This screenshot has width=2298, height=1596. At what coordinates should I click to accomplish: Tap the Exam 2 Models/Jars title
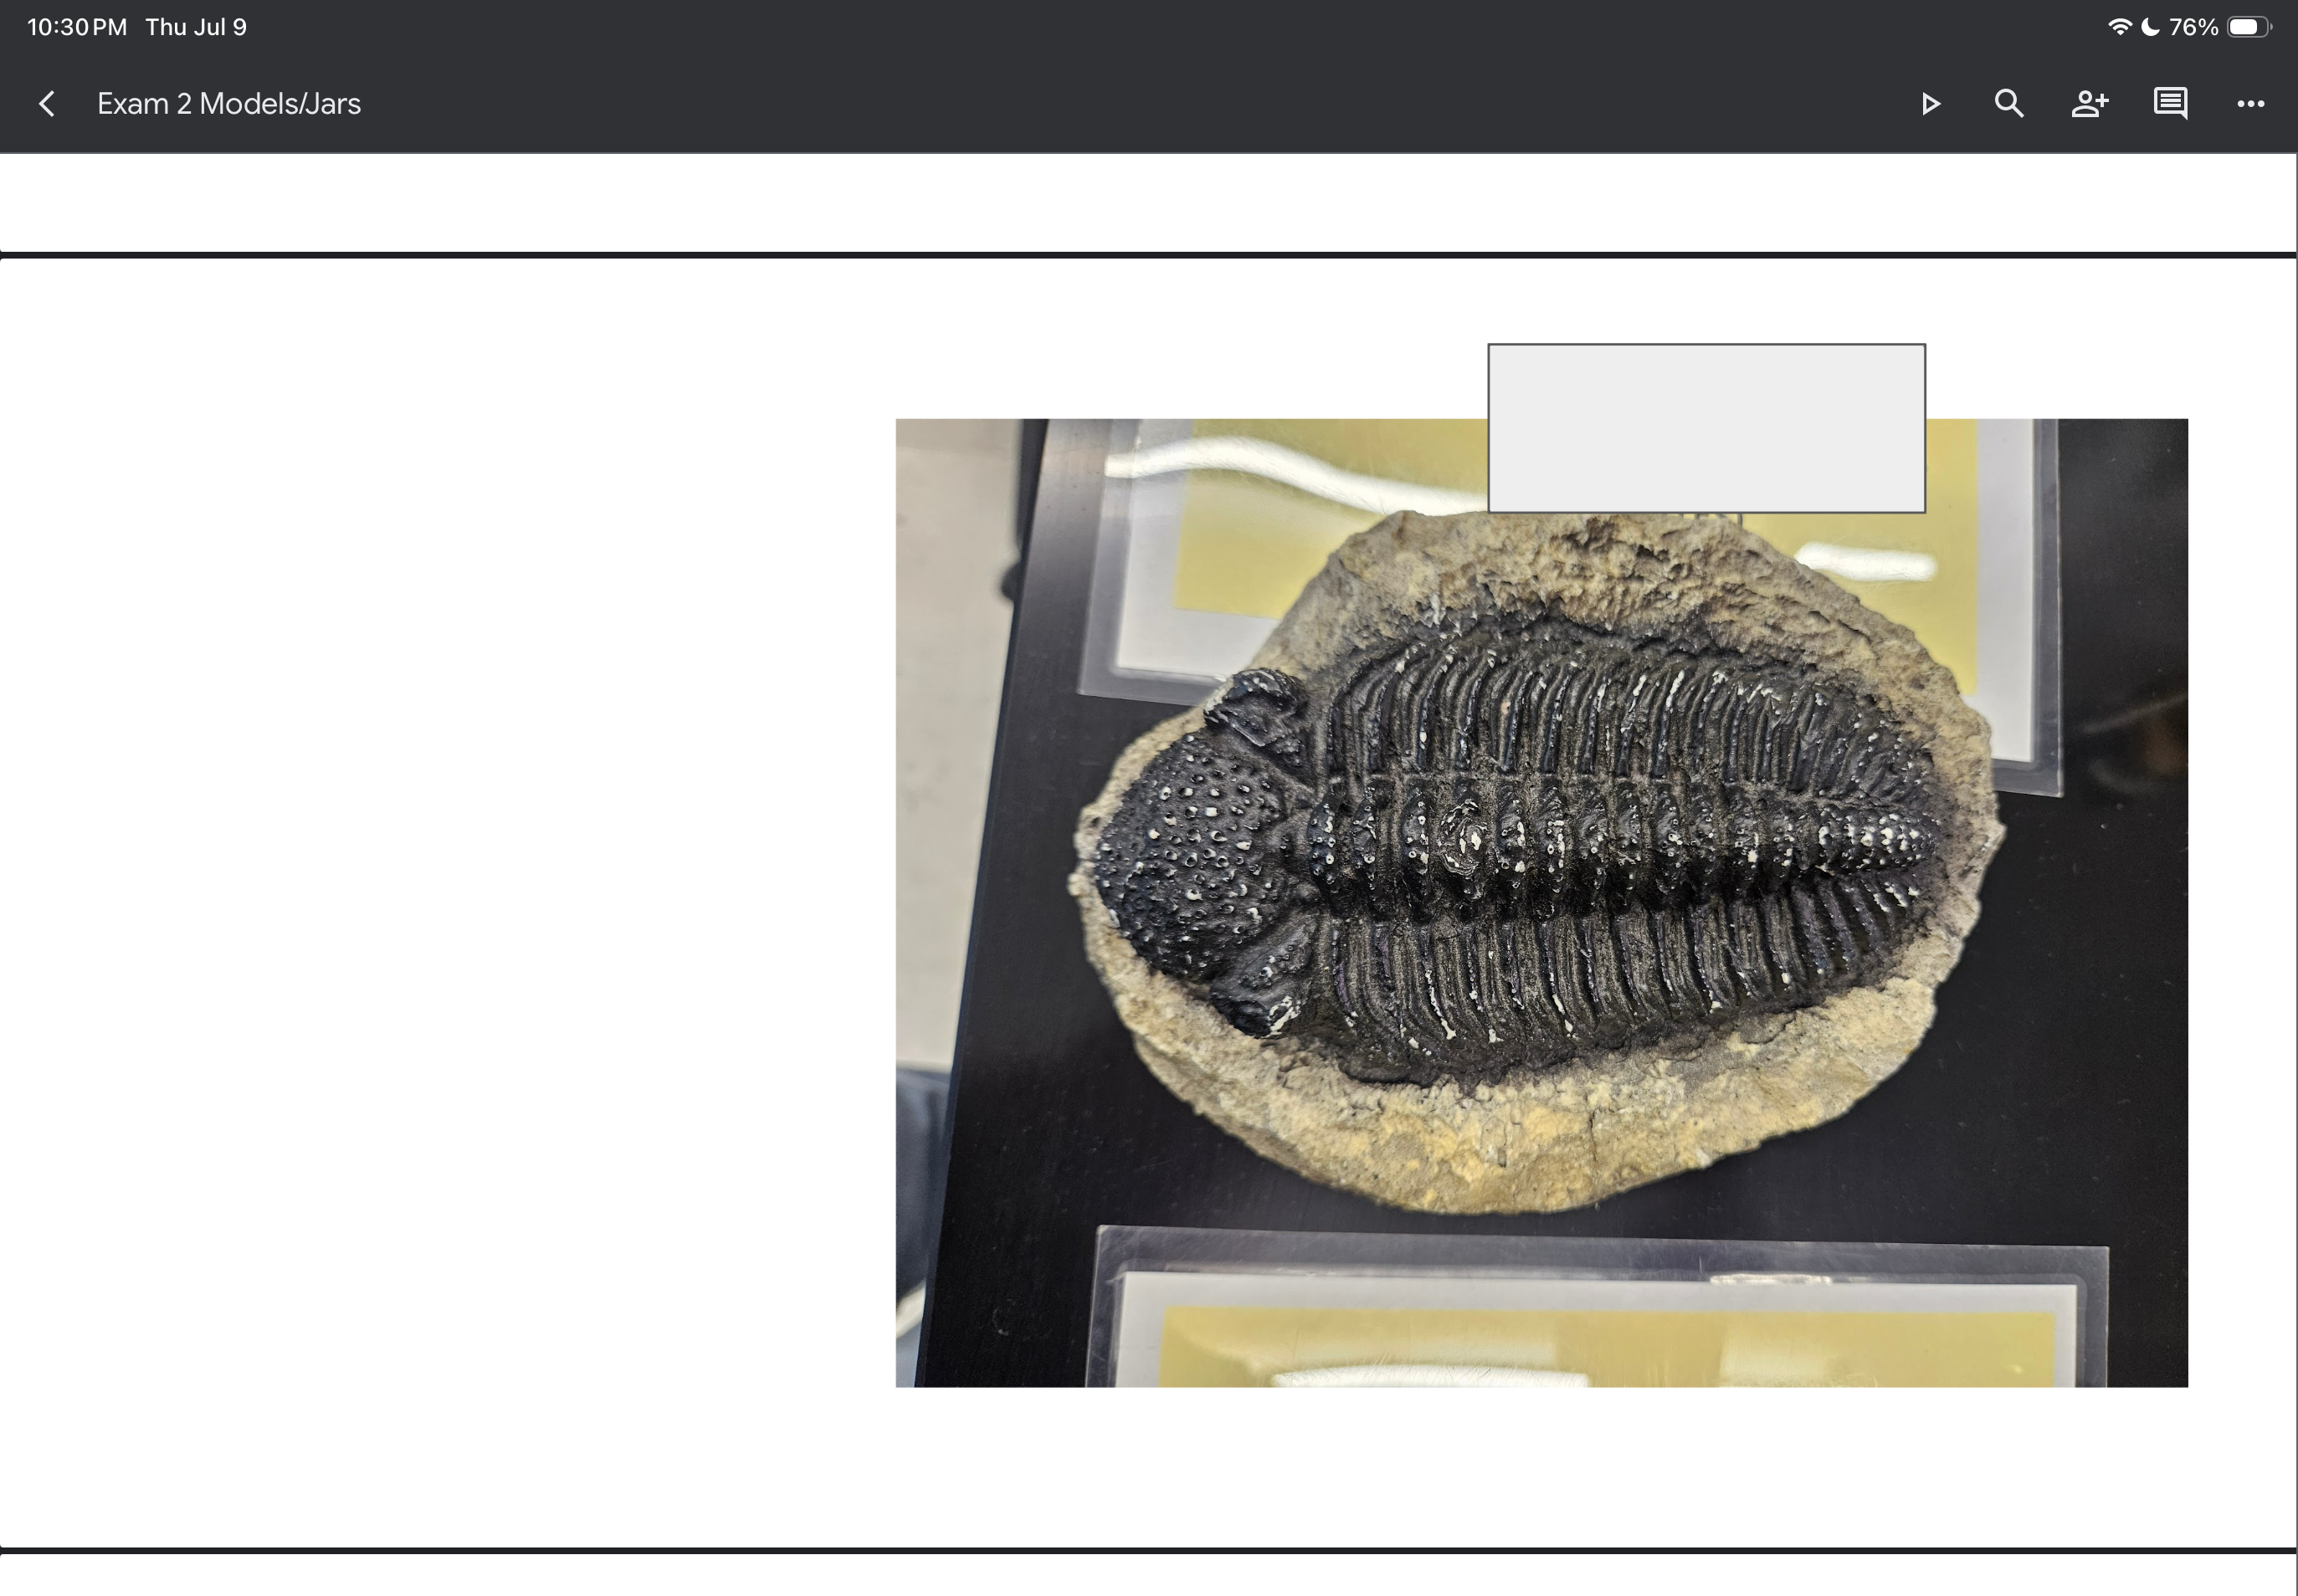pos(229,104)
